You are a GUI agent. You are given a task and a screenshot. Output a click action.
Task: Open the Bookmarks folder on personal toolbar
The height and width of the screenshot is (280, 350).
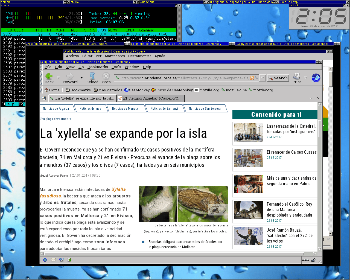click(x=78, y=90)
